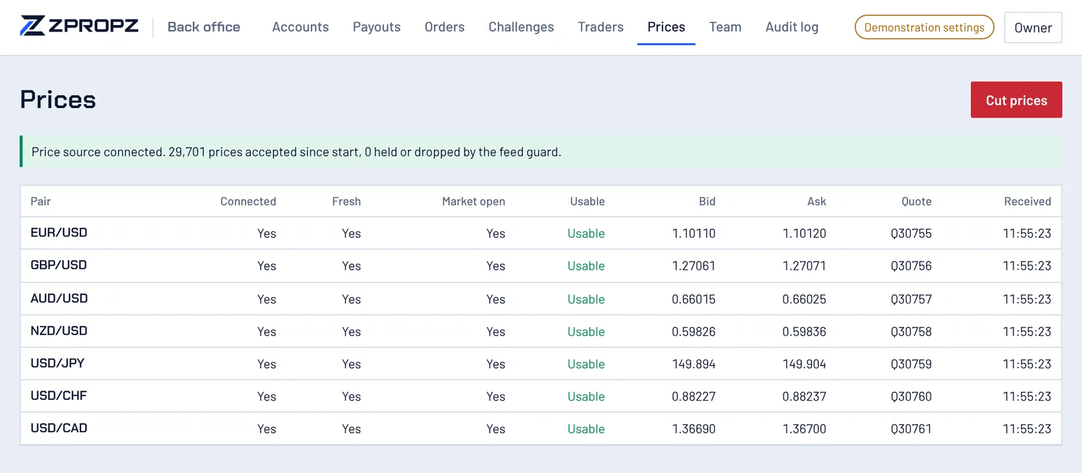Image resolution: width=1082 pixels, height=473 pixels.
Task: Click the Usable status for EUR/USD
Action: point(586,233)
